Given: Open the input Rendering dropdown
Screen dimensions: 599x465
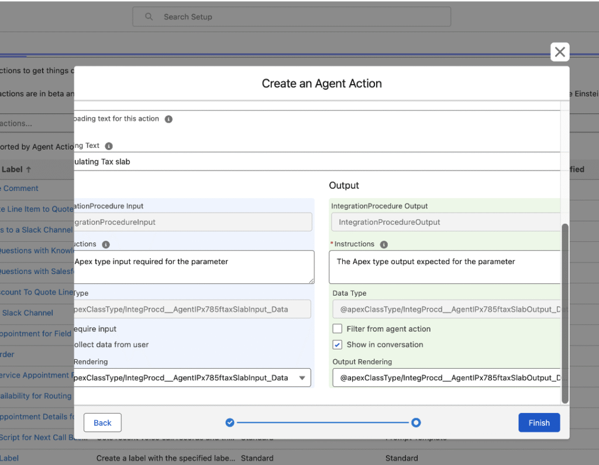Looking at the screenshot, I should point(192,377).
